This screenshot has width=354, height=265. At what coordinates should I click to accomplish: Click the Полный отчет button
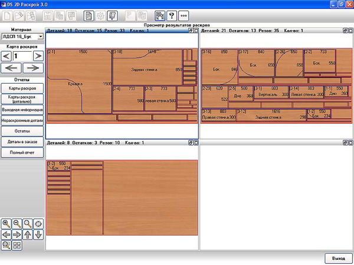pyautogui.click(x=22, y=153)
